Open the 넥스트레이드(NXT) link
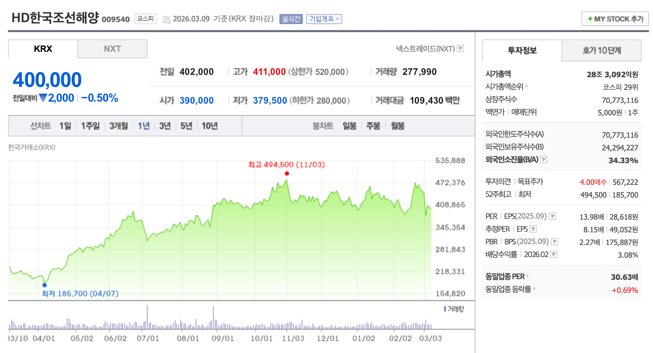The image size is (653, 353). click(425, 49)
